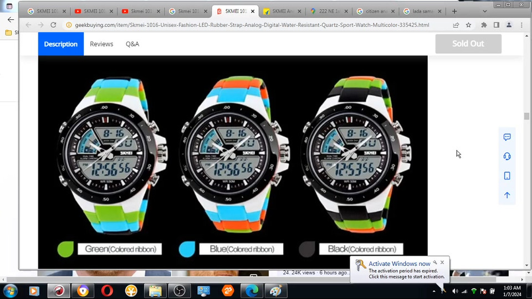Expand the tab search chevron
Image resolution: width=532 pixels, height=299 pixels.
pos(484,11)
